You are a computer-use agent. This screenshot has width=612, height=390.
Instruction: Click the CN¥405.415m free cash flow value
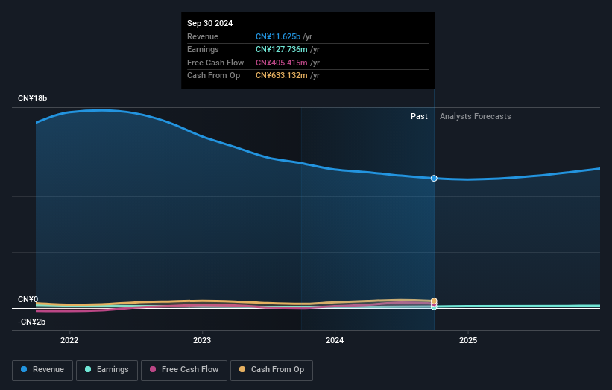282,63
